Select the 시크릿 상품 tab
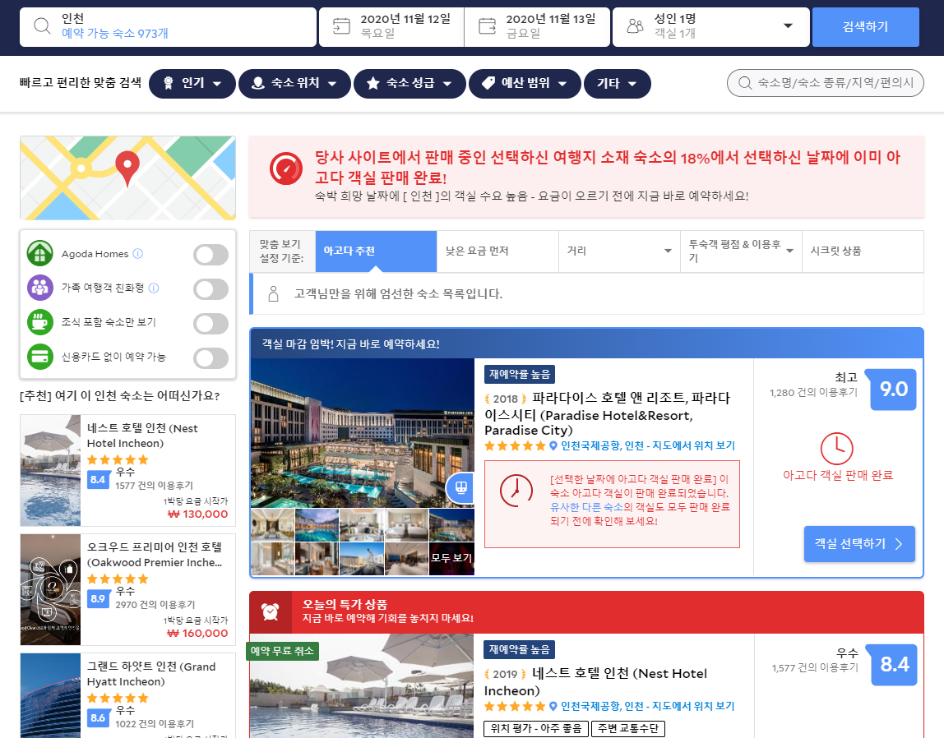 point(863,251)
